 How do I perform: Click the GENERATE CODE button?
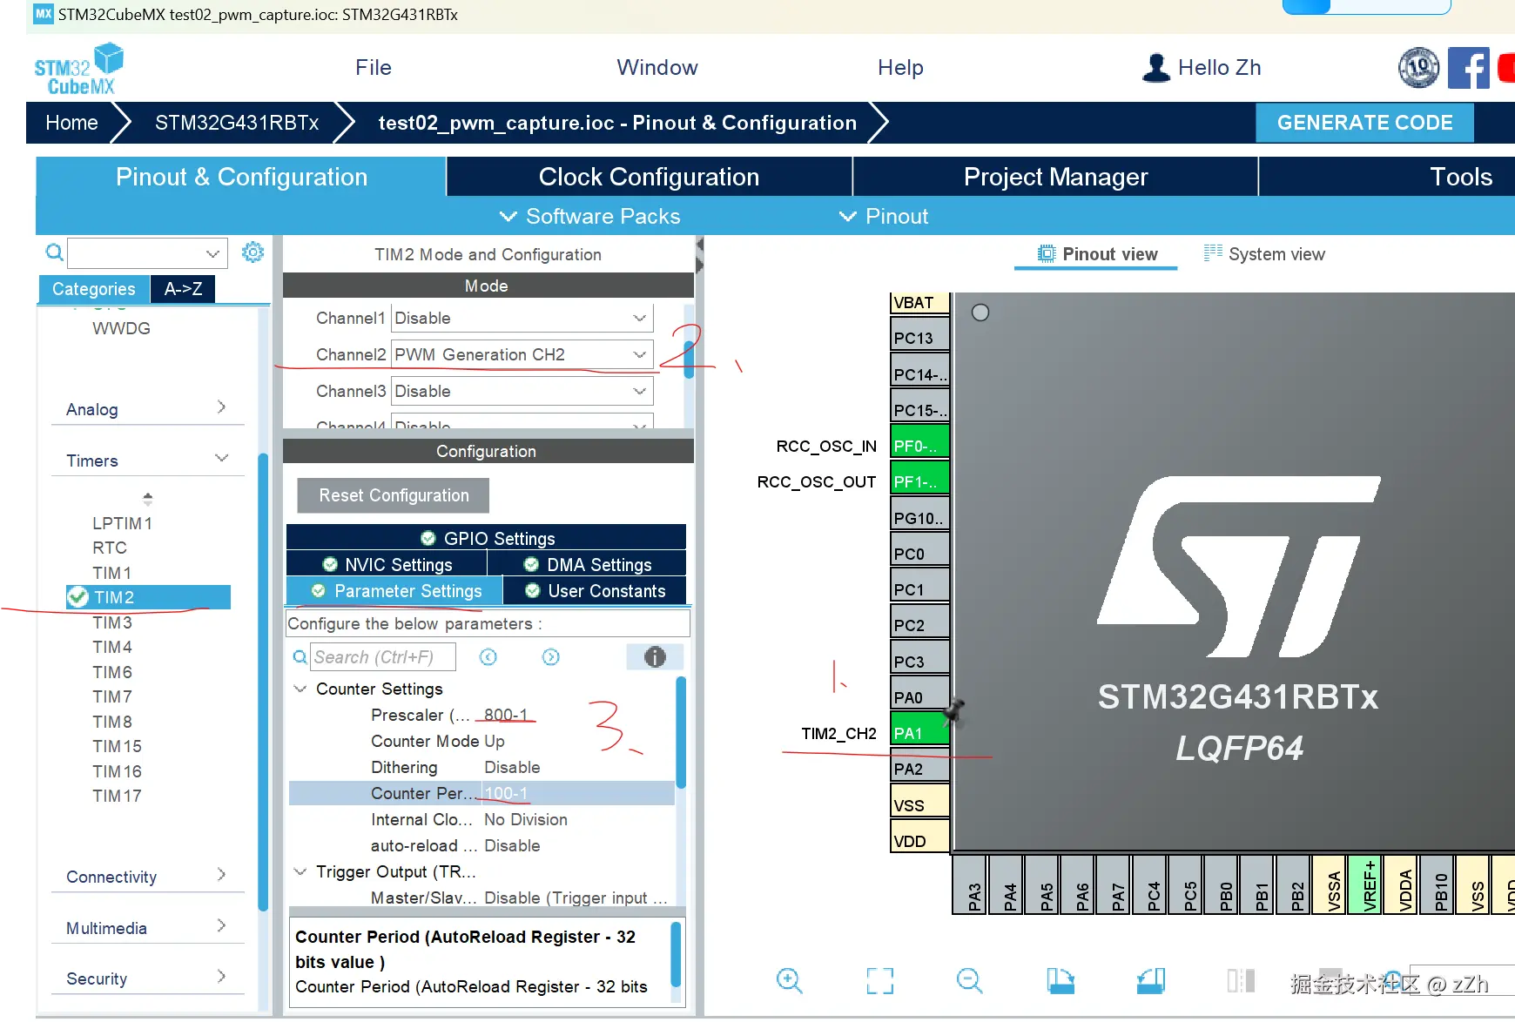(1363, 123)
